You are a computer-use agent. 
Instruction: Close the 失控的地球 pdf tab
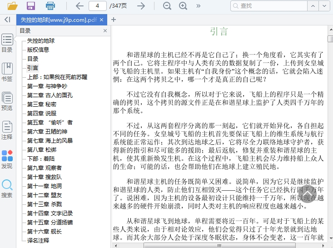point(102,20)
